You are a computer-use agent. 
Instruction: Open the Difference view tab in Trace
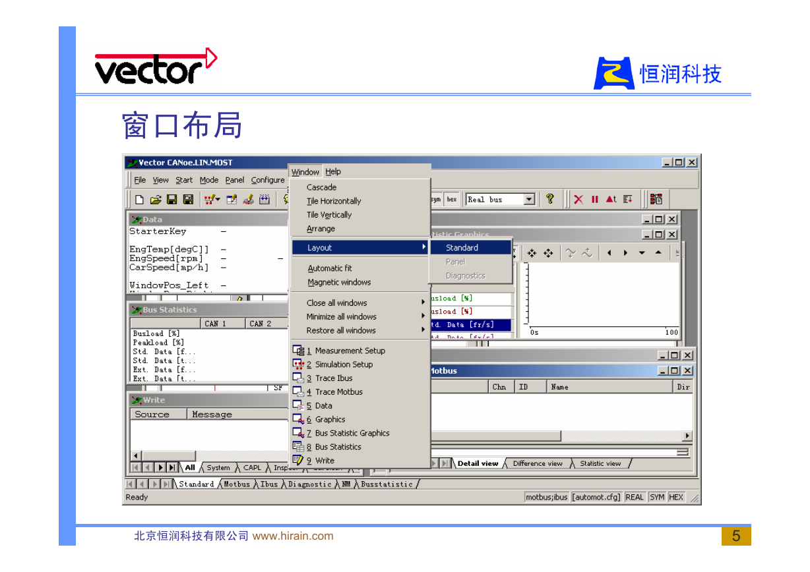pos(538,464)
